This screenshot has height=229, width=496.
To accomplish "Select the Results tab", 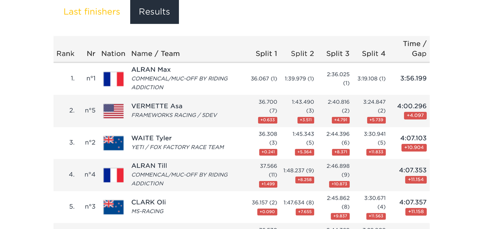I will pyautogui.click(x=154, y=12).
